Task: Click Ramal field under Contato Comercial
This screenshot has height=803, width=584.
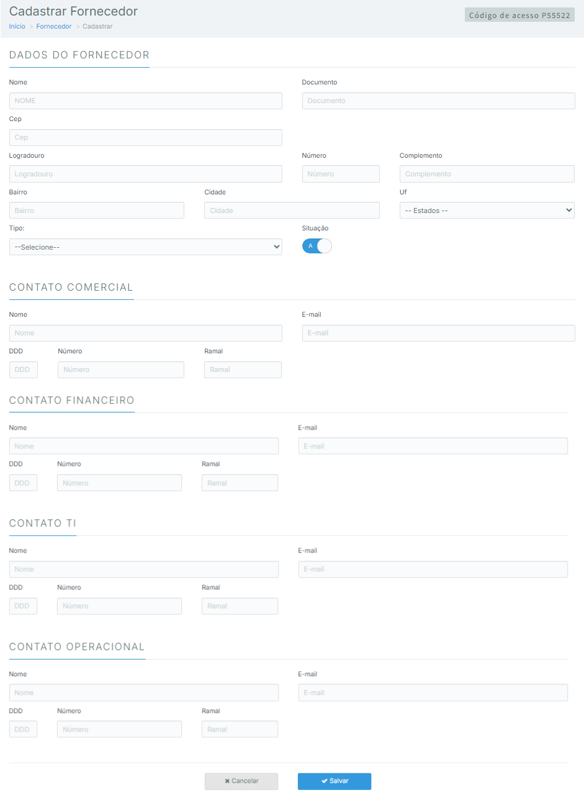Action: (x=243, y=370)
